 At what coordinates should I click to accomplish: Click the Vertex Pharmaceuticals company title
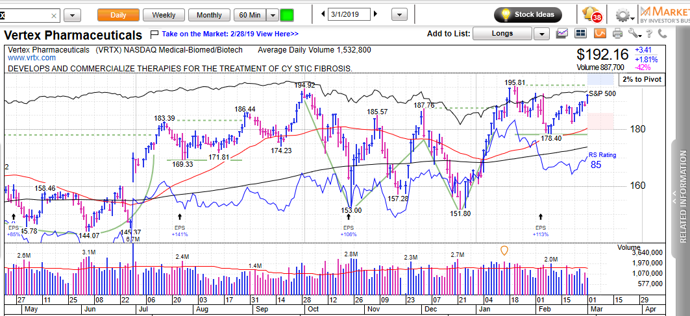pyautogui.click(x=73, y=35)
